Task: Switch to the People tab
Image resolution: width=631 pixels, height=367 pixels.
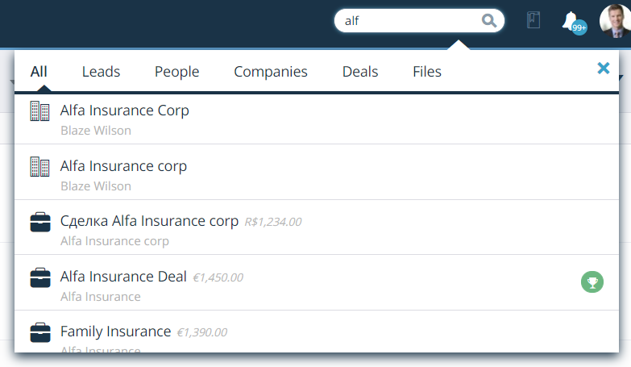Action: tap(176, 72)
